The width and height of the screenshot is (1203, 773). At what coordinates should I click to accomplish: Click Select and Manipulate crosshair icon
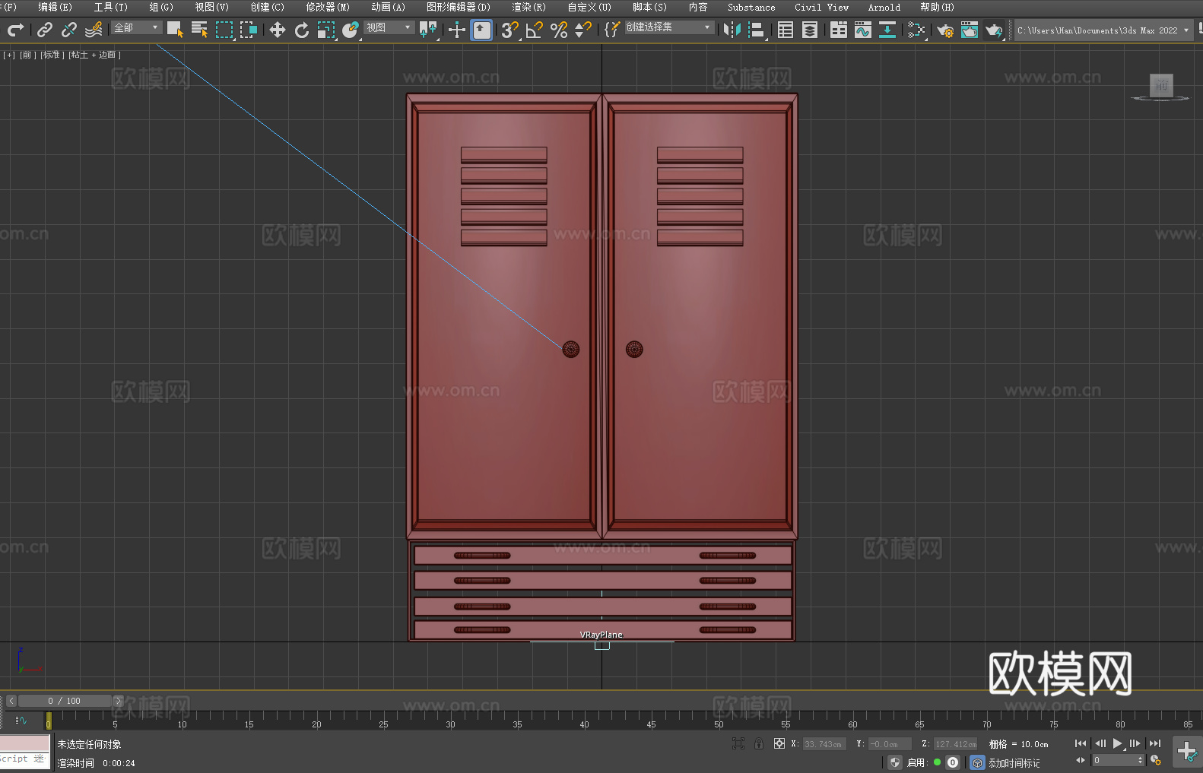click(456, 30)
